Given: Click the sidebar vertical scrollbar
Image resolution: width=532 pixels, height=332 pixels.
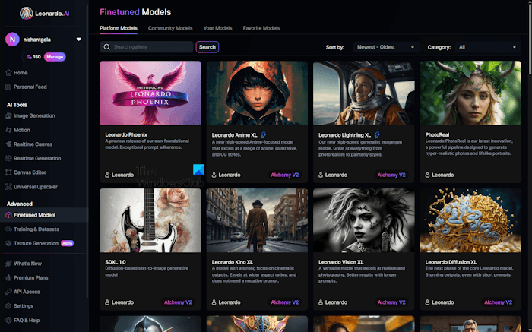Looking at the screenshot, I should 87,151.
